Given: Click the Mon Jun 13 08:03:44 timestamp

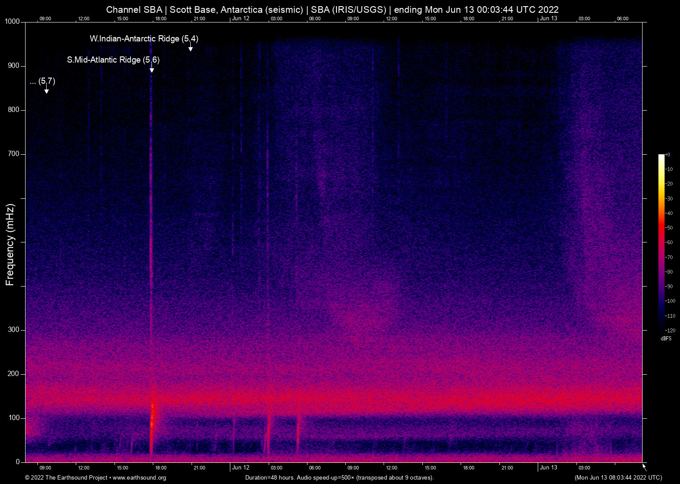Looking at the screenshot, I should tap(618, 478).
